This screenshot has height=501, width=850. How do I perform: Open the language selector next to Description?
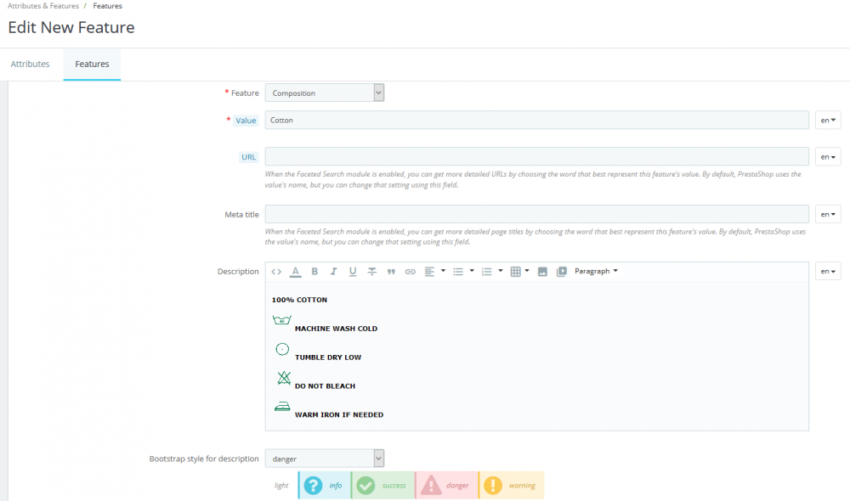coord(828,271)
